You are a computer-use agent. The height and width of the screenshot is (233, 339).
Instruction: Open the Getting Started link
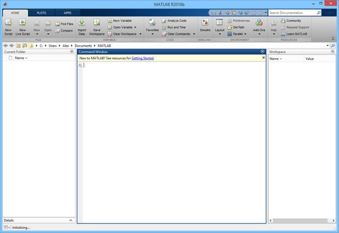142,58
